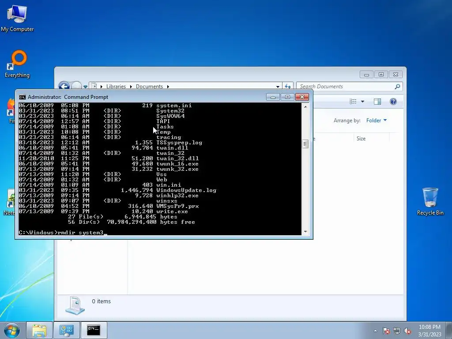Open the view options dropdown arrow
This screenshot has width=452, height=339.
[x=363, y=102]
